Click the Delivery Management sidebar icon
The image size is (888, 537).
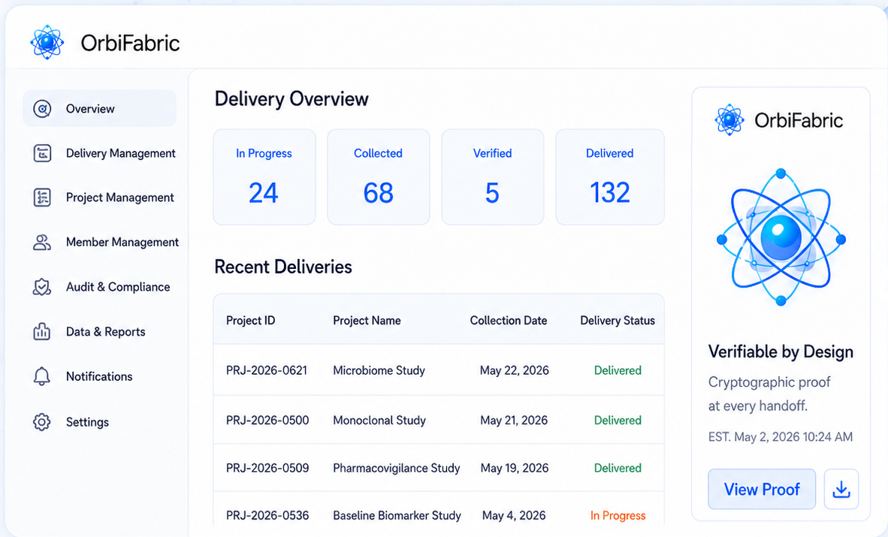click(x=42, y=153)
